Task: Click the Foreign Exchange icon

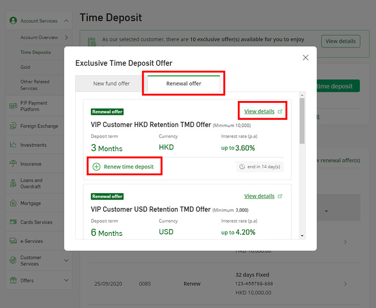Action: pyautogui.click(x=13, y=126)
